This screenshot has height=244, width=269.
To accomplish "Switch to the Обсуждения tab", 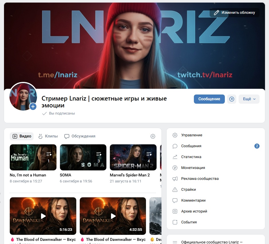I will [x=80, y=136].
